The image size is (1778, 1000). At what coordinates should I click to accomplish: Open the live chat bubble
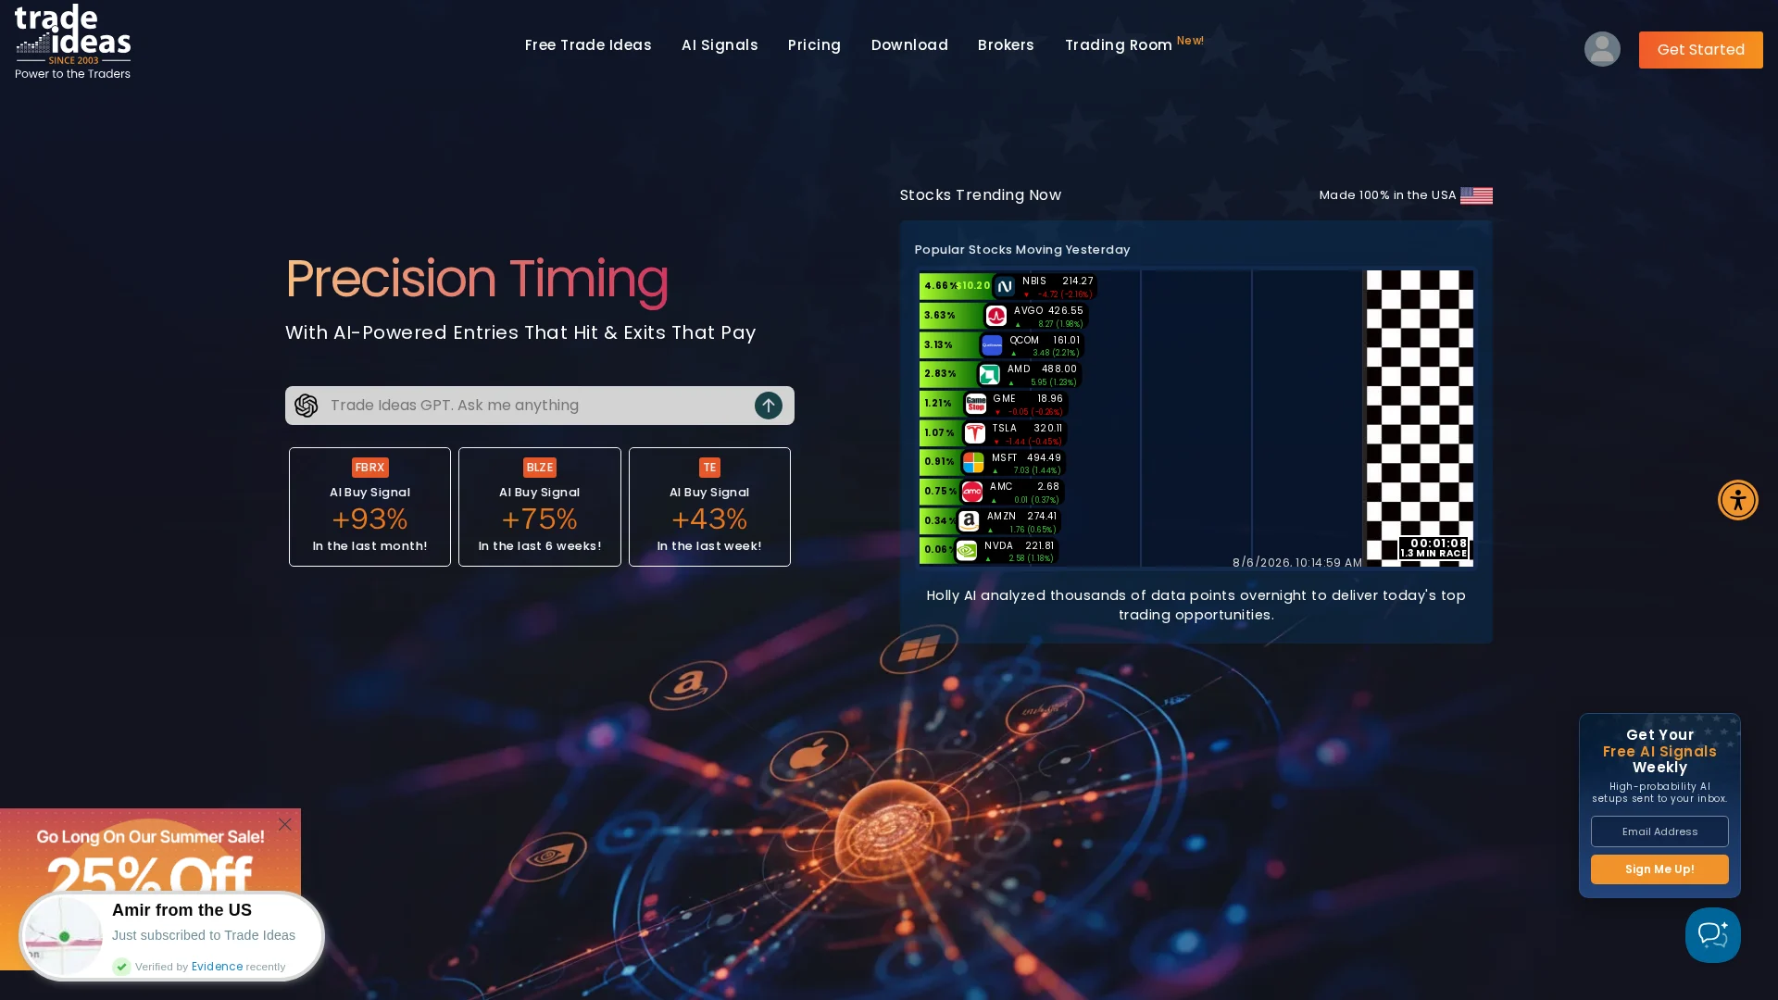coord(1712,935)
